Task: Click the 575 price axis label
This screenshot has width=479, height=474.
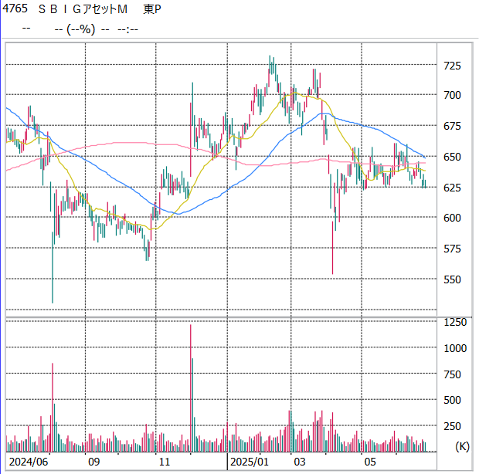Action: 452,249
